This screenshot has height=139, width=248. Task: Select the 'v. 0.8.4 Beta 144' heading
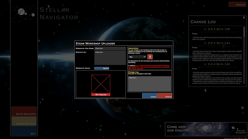click(x=217, y=43)
